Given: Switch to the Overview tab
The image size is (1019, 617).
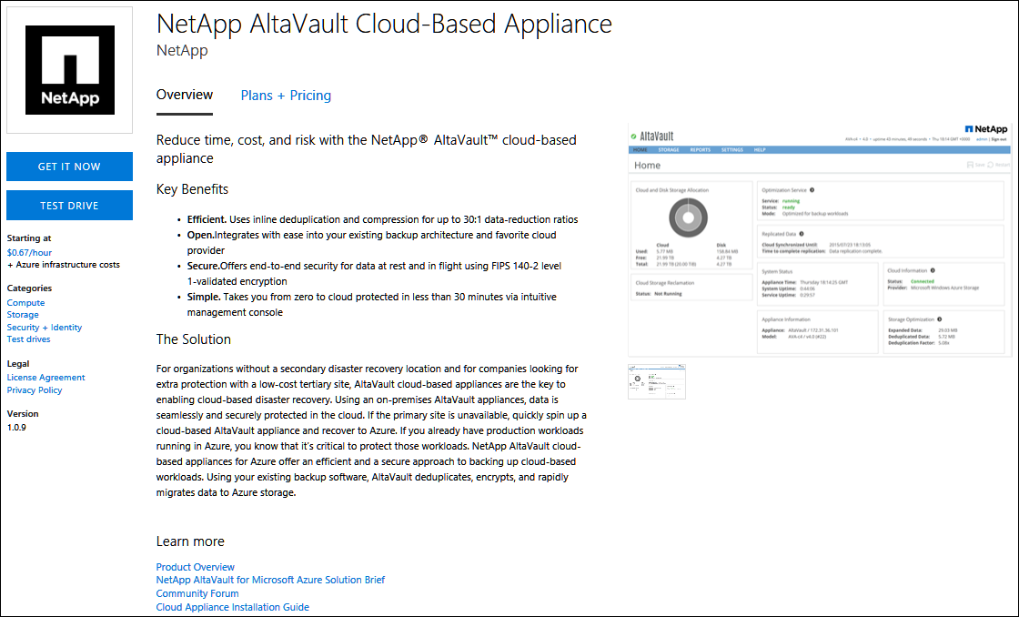Looking at the screenshot, I should (x=185, y=95).
